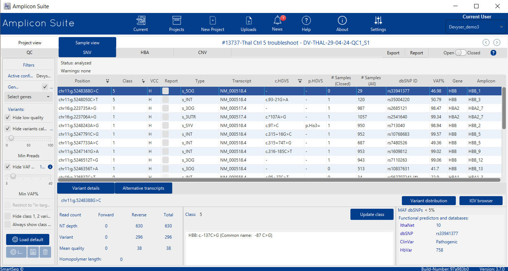Click ellipsis next to Hide variants called

click(x=51, y=128)
